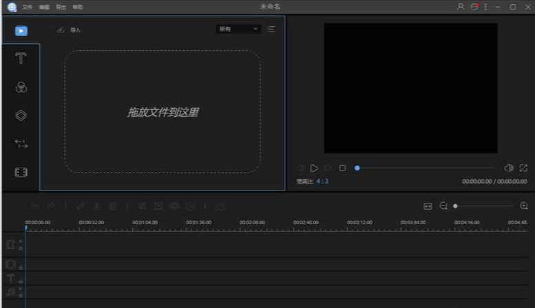The height and width of the screenshot is (308, 535).
Task: Change the 4:3 aspect ratio setting
Action: pyautogui.click(x=322, y=181)
